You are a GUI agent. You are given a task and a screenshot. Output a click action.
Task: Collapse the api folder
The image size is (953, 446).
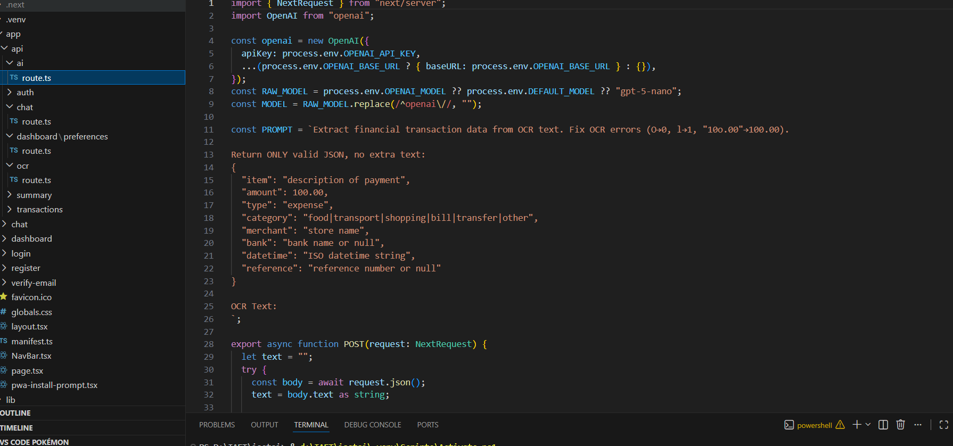(x=4, y=48)
